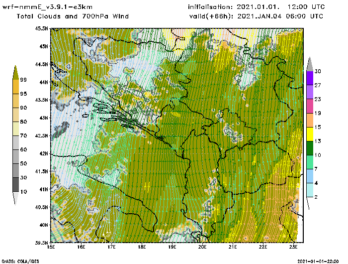Click the '50' value on the cloud legend
The height and width of the screenshot is (264, 348).
click(23, 164)
